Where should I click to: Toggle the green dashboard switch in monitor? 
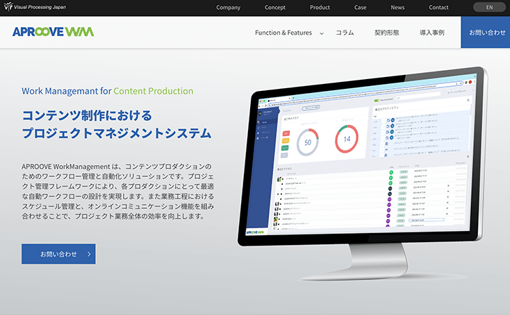coord(376,90)
